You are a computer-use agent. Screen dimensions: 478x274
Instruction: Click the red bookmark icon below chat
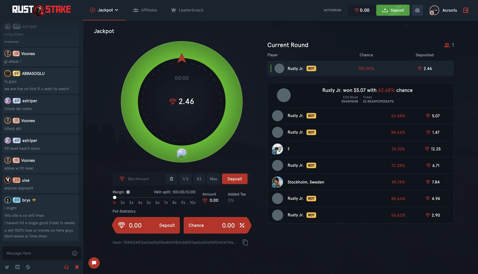(x=77, y=267)
